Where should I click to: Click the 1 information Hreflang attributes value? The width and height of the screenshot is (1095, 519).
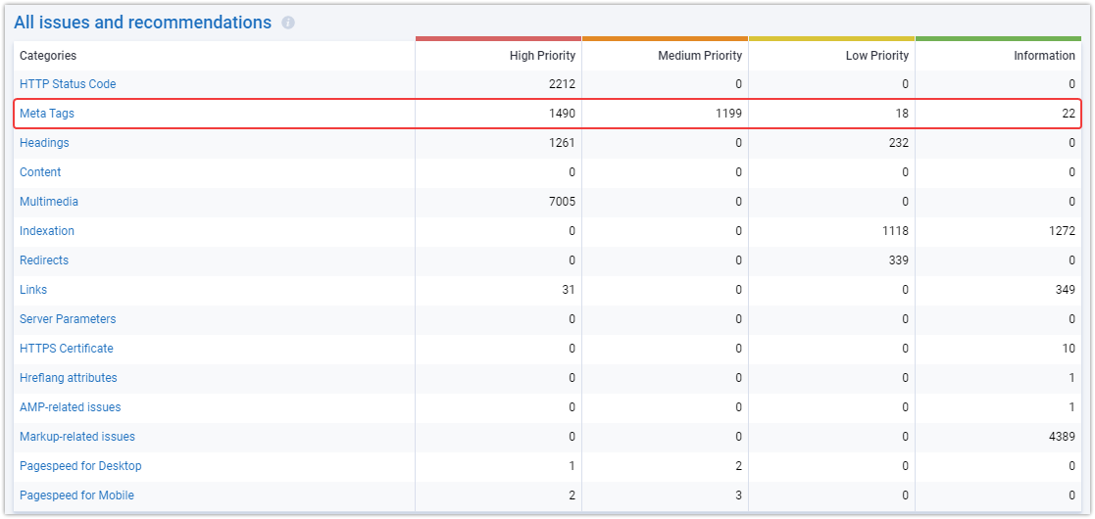pyautogui.click(x=1071, y=377)
